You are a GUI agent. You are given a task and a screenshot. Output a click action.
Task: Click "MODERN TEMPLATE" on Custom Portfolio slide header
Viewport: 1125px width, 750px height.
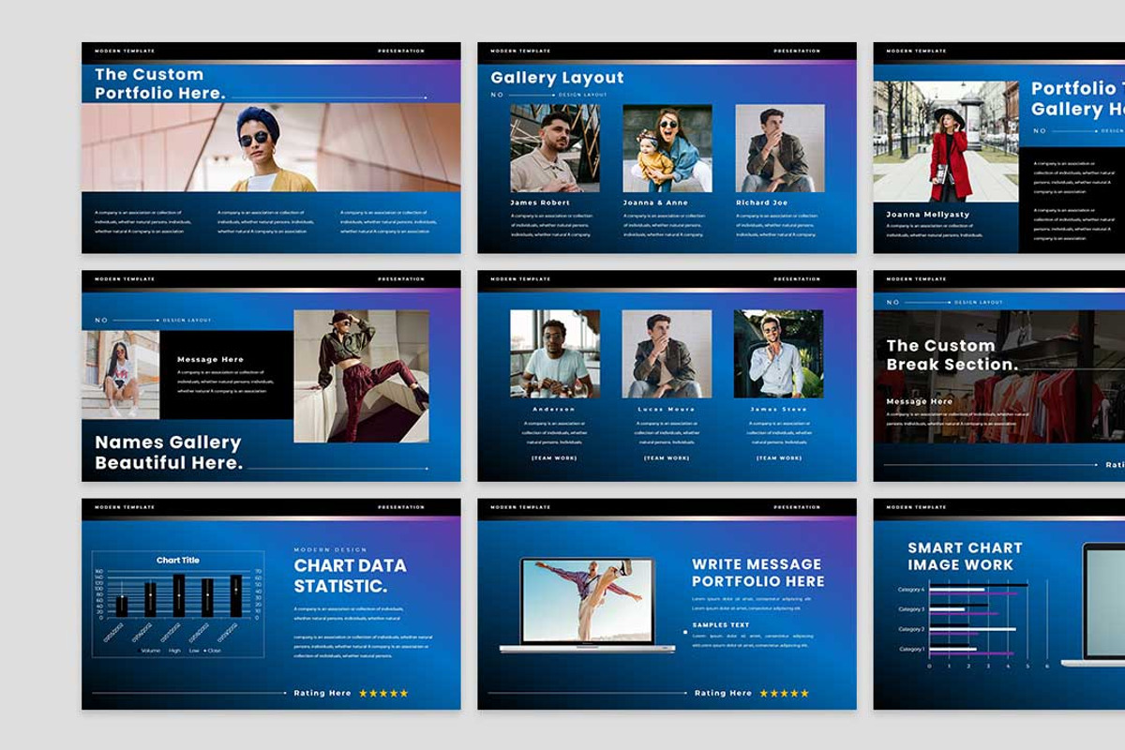[125, 52]
